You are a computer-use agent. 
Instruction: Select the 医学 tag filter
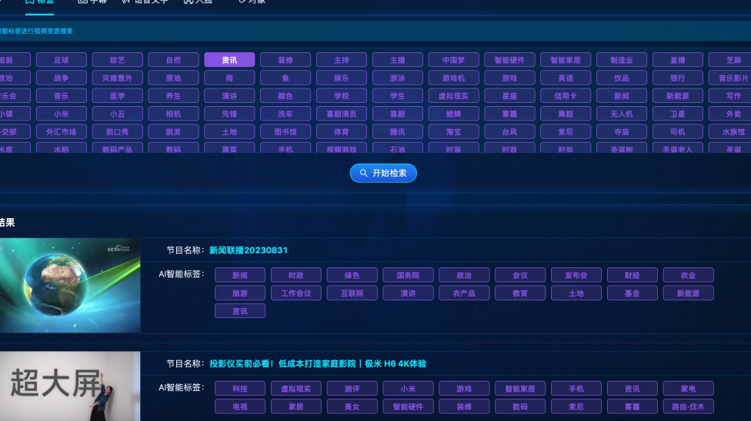click(117, 96)
